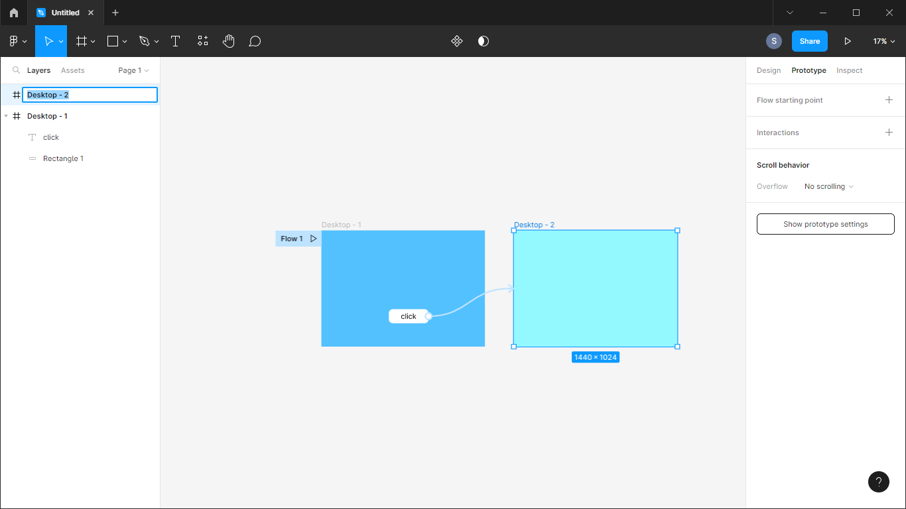Open the Page 1 dropdown

coord(133,70)
